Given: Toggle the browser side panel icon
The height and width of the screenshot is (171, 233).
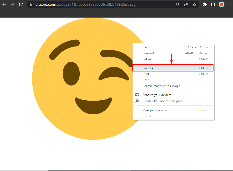Looking at the screenshot, I should 213,4.
